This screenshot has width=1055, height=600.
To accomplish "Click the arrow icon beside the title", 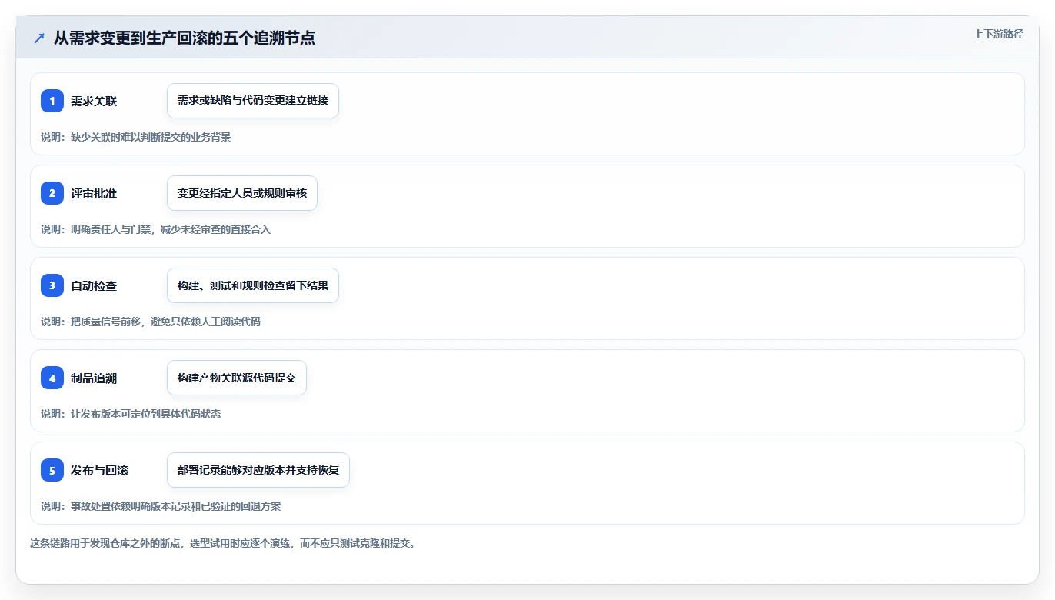I will [x=39, y=38].
